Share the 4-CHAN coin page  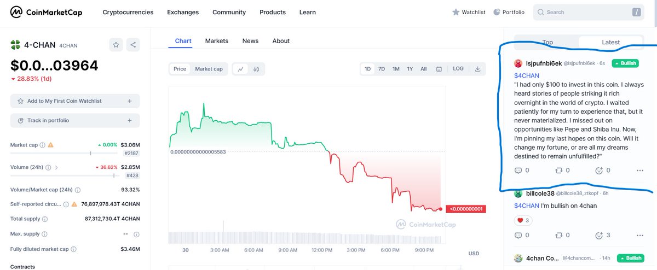(133, 45)
